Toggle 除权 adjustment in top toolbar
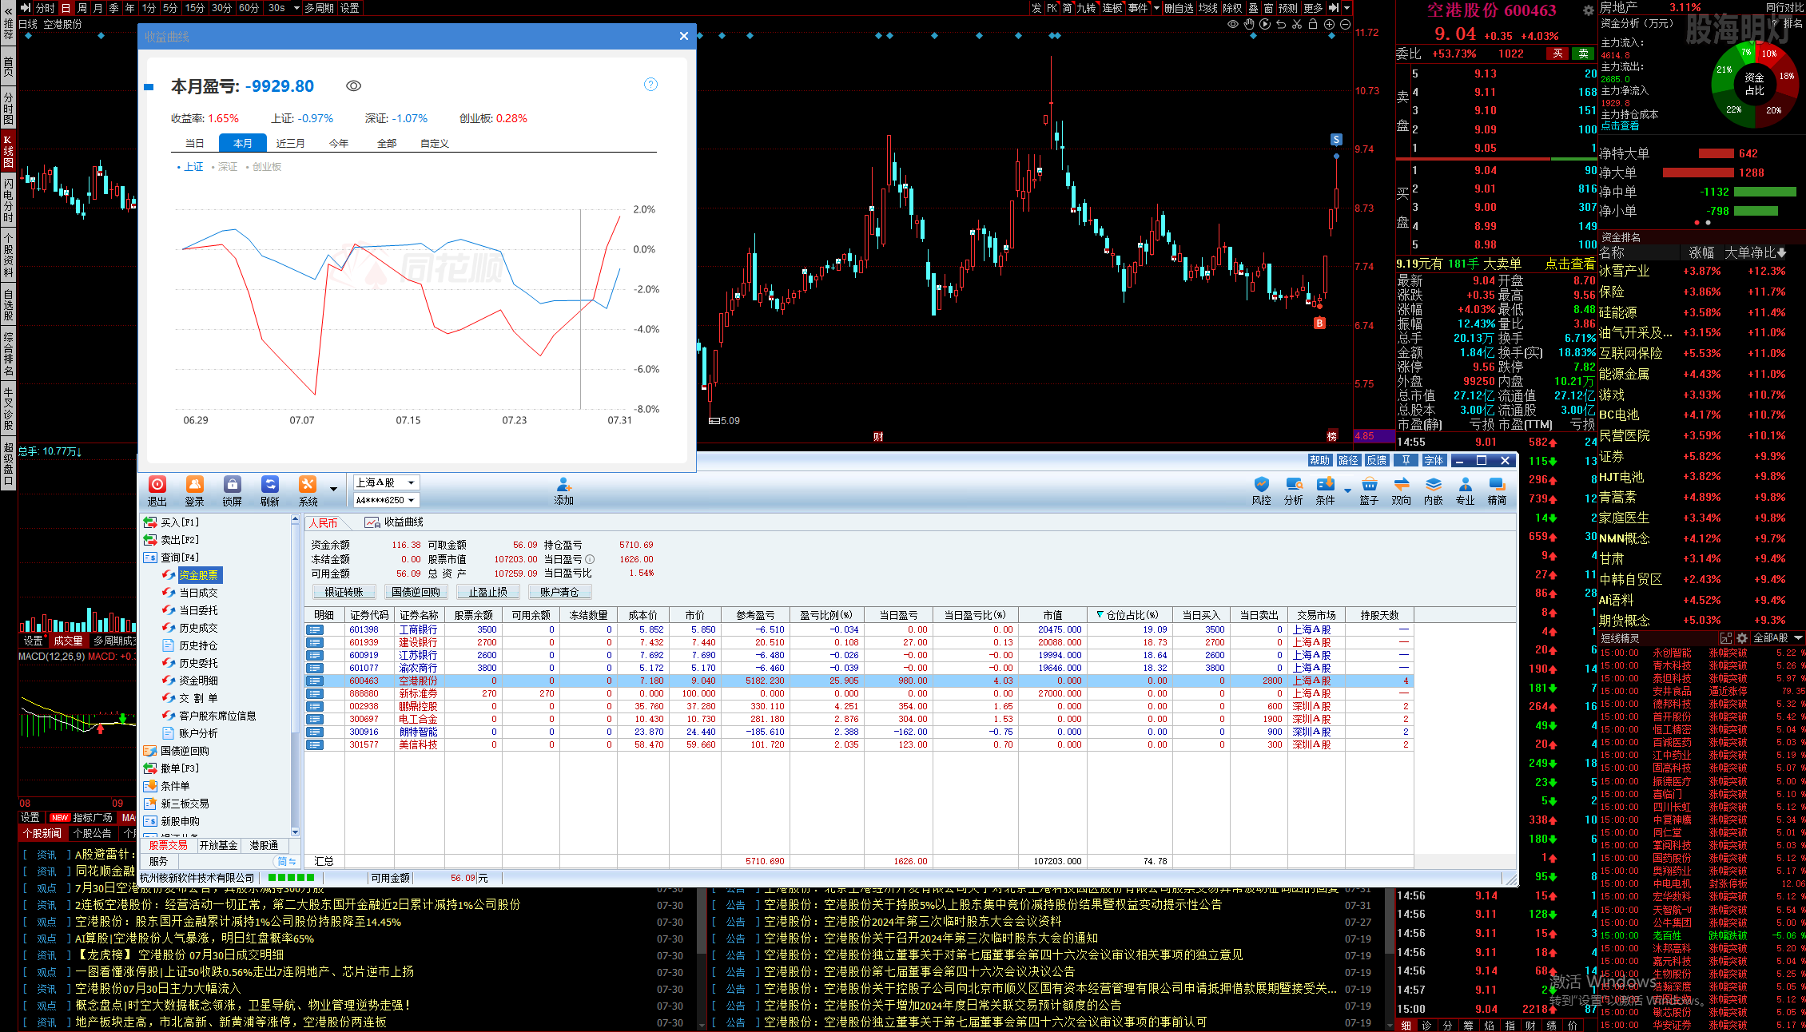Viewport: 1806px width, 1032px height. click(x=1232, y=8)
